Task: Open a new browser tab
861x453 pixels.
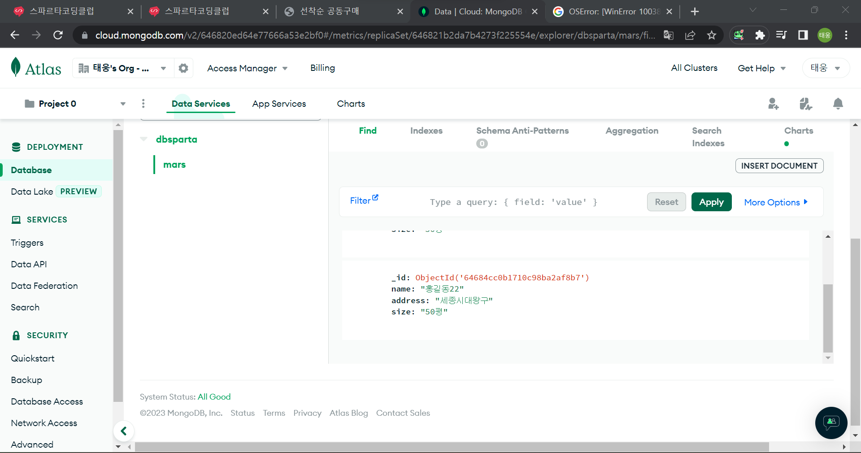Action: (695, 12)
